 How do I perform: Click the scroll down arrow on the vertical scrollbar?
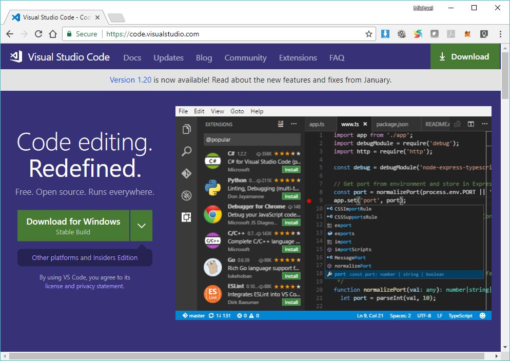[x=505, y=347]
